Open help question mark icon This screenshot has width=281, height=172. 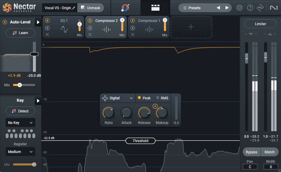tap(250, 8)
